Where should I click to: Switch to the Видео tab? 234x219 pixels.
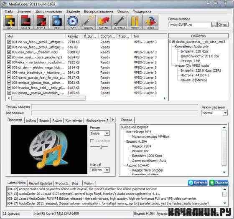click(x=44, y=121)
